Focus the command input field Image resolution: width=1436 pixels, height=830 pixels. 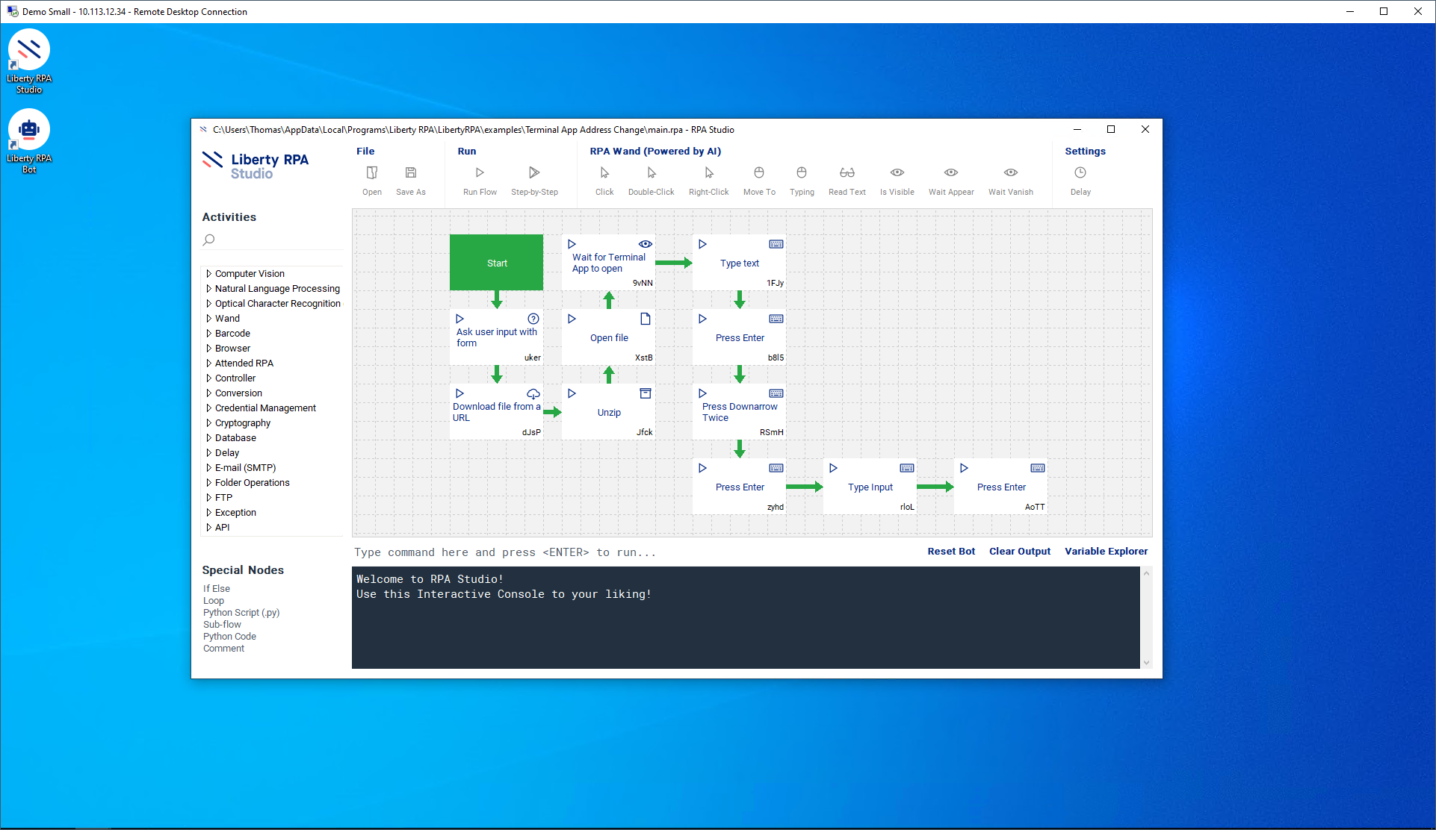pyautogui.click(x=598, y=553)
